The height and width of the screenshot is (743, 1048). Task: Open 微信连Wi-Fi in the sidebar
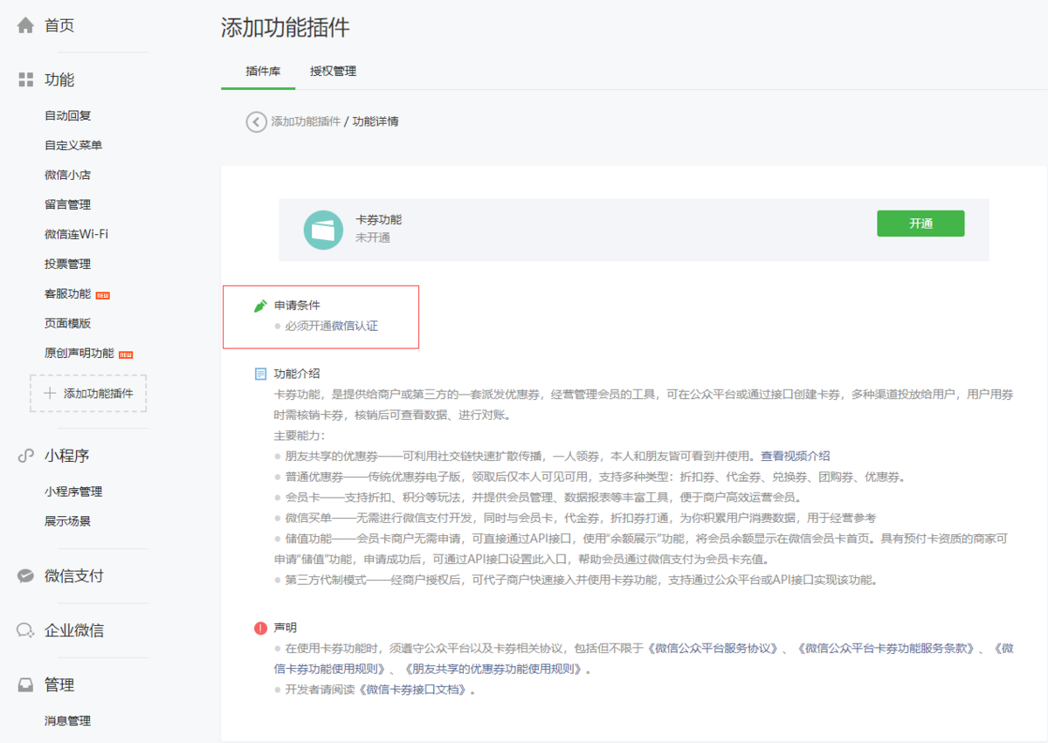coord(77,234)
